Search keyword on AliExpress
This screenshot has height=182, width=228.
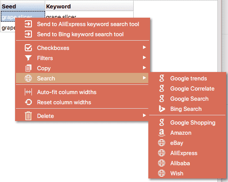[187, 153]
